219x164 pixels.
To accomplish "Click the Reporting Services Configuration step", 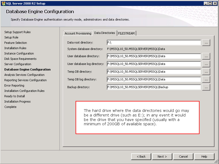I will (26, 80).
